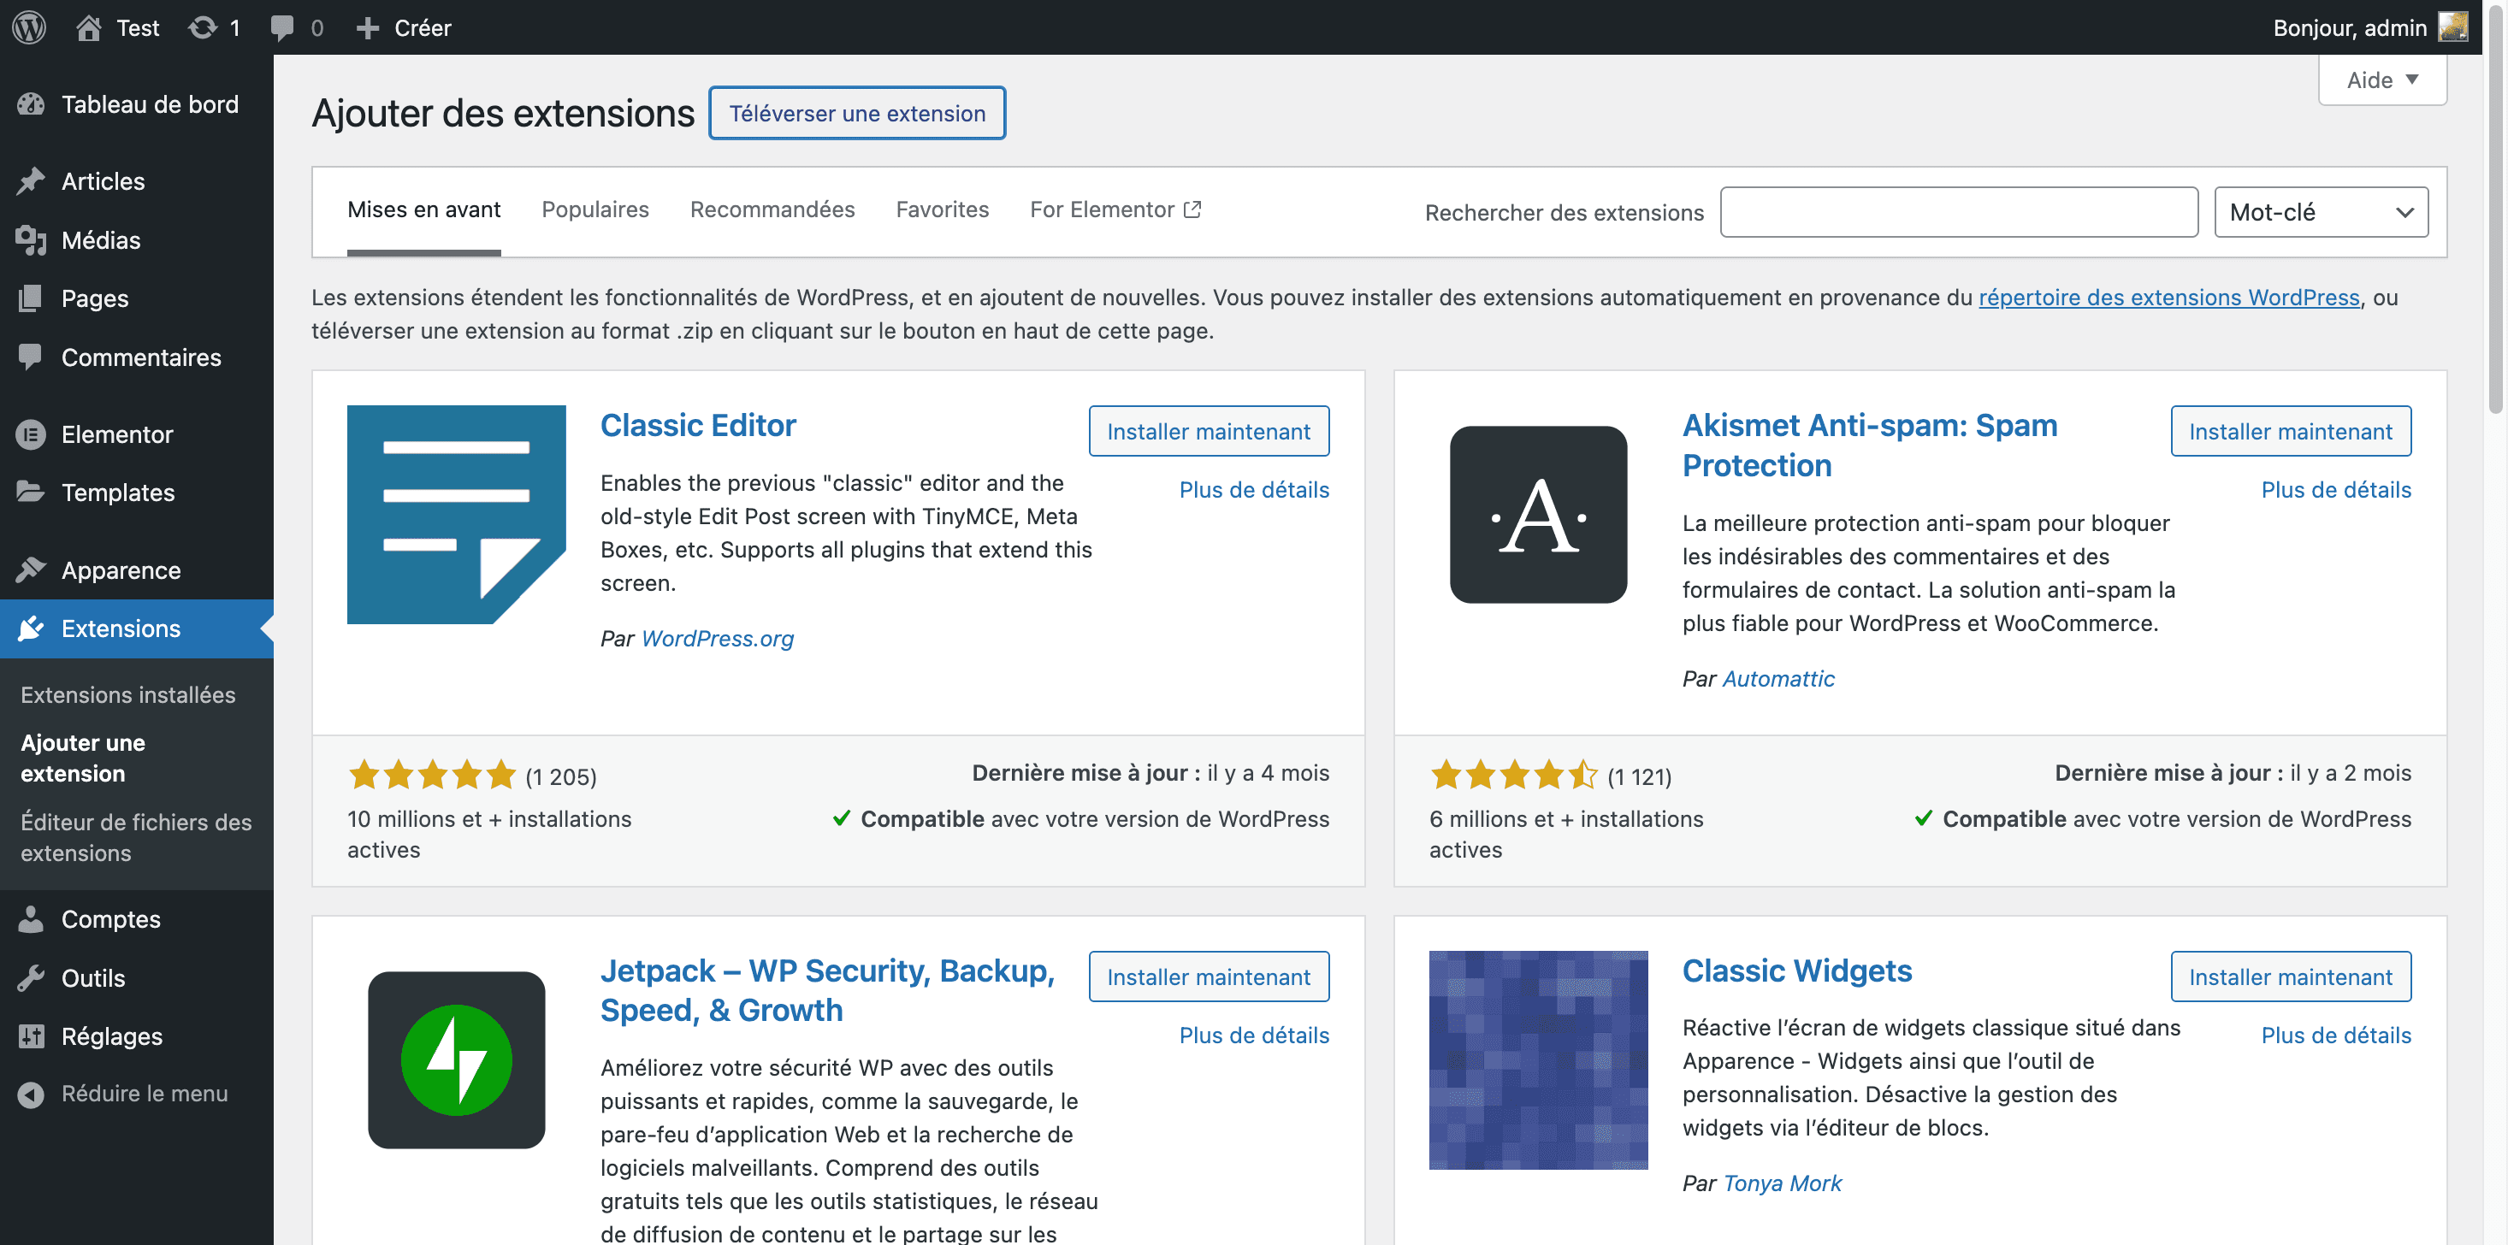Viewport: 2508px width, 1245px height.
Task: Click Téléverser une extension button
Action: tap(857, 113)
